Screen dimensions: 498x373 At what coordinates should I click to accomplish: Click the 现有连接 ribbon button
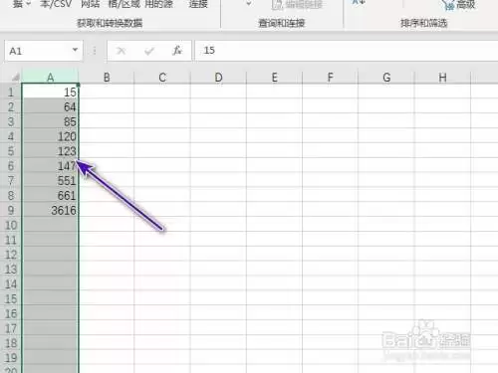tap(198, 4)
